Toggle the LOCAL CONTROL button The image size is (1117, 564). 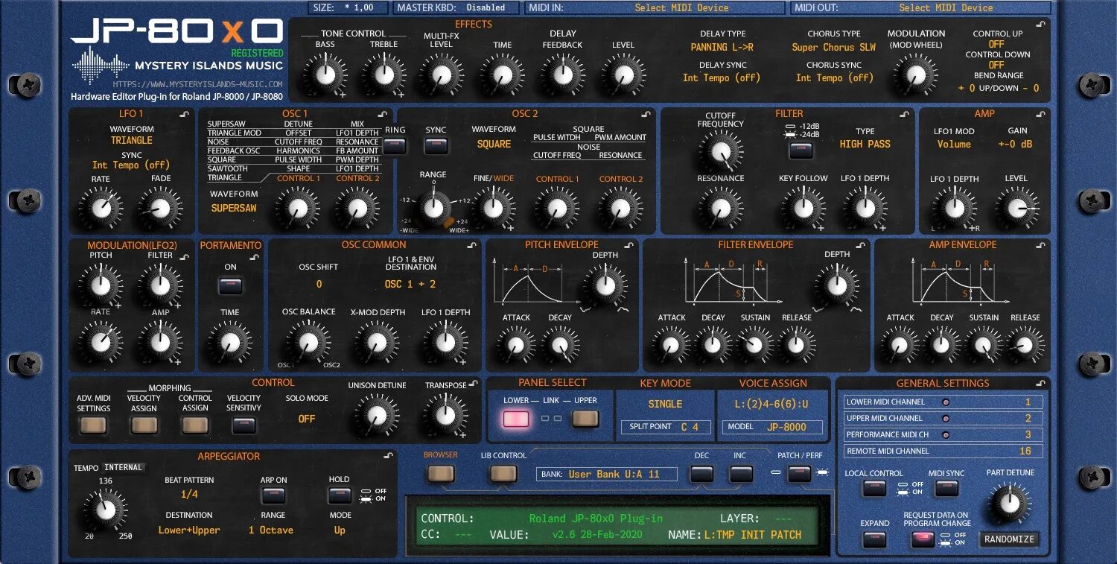click(874, 489)
